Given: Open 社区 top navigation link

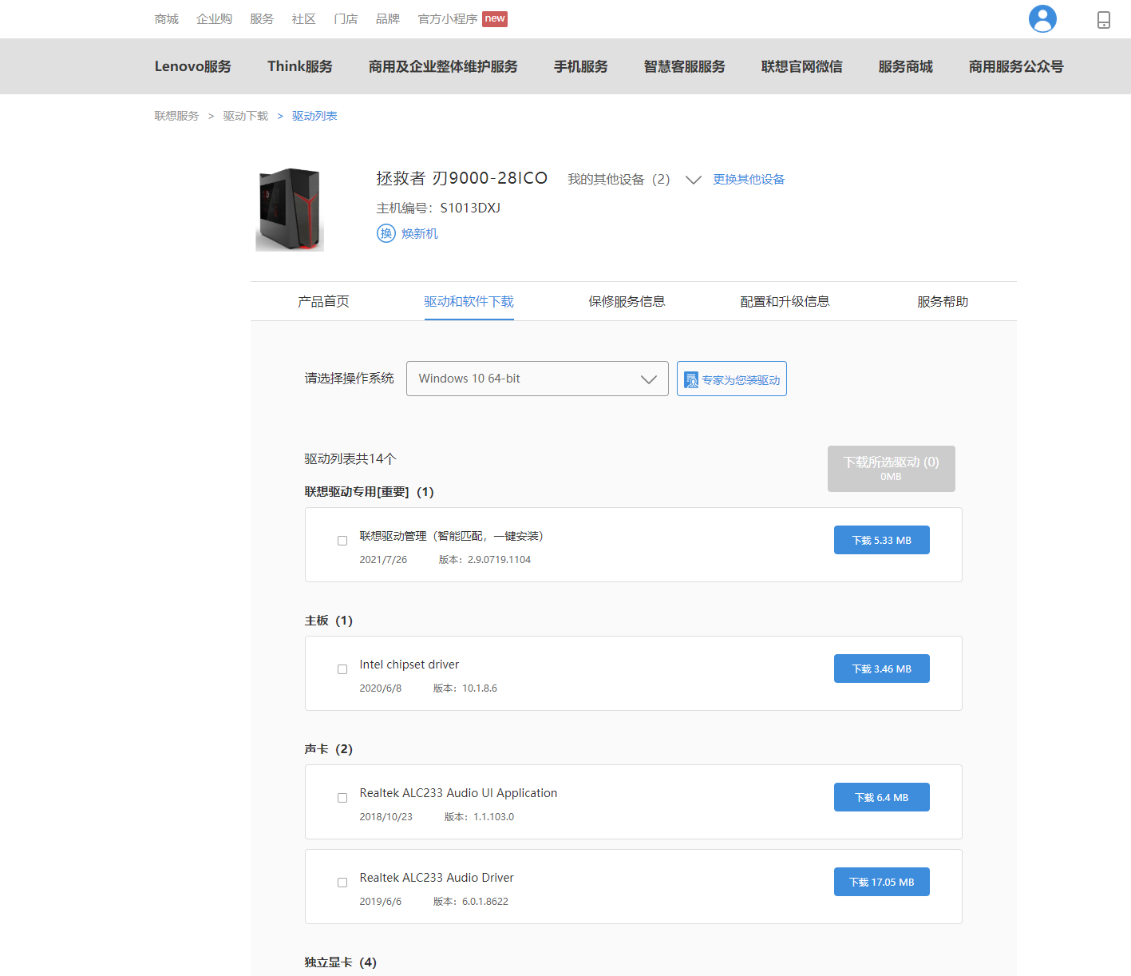Looking at the screenshot, I should (x=303, y=18).
